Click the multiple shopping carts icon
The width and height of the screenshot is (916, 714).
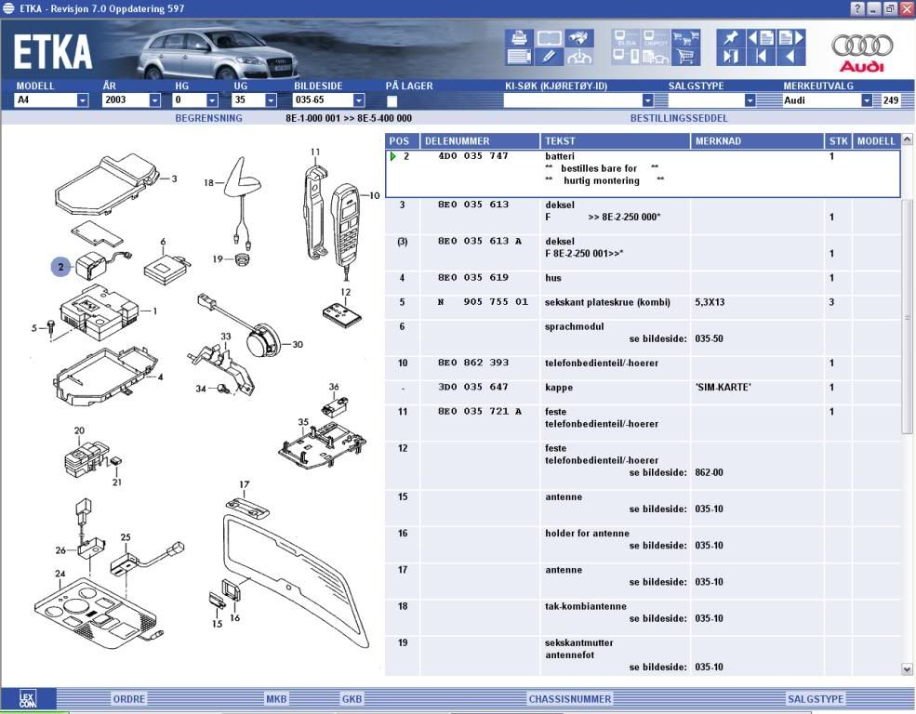686,39
